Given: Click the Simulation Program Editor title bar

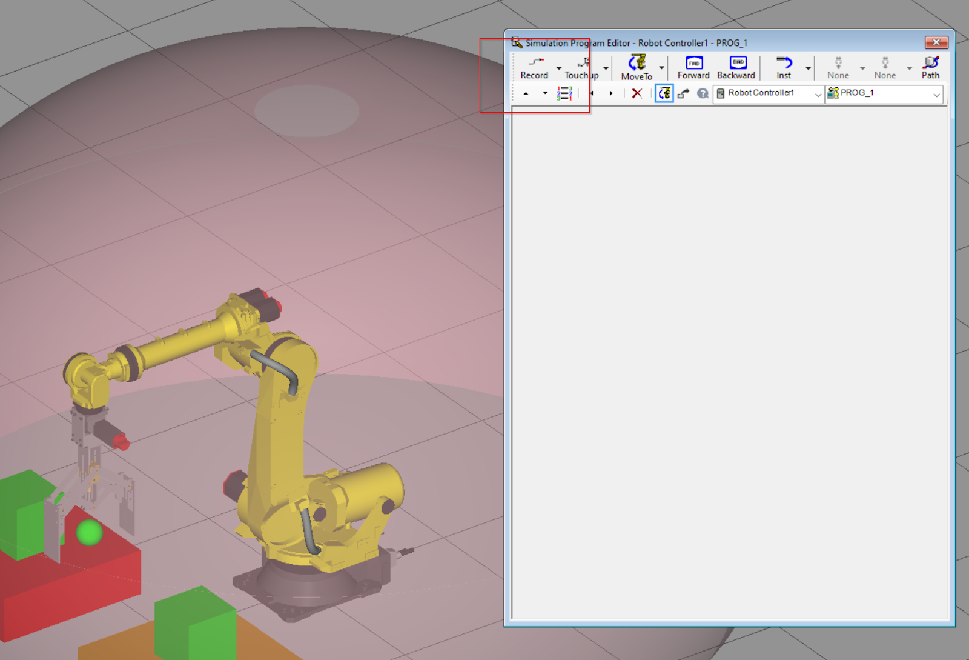Looking at the screenshot, I should 715,42.
